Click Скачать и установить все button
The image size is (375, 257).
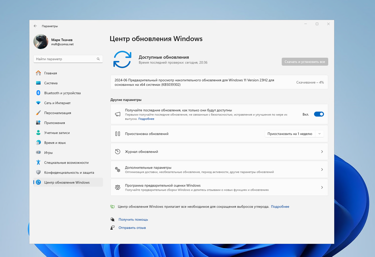pyautogui.click(x=305, y=62)
